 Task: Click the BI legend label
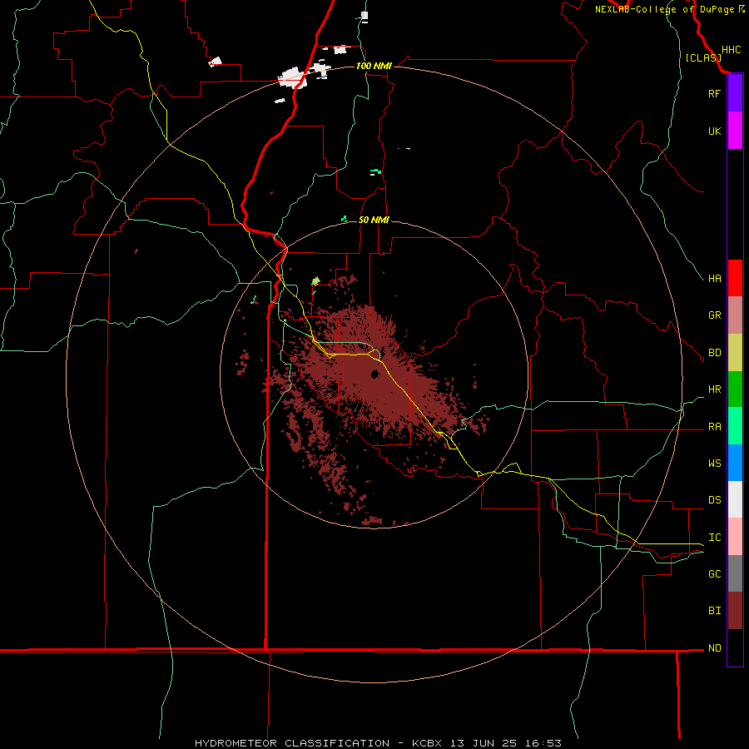[714, 611]
